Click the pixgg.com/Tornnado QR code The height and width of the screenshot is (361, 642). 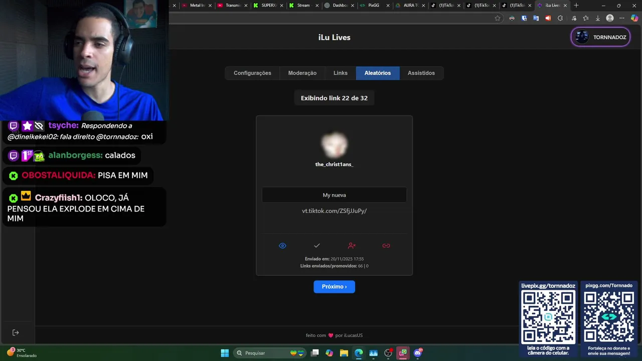tap(609, 317)
